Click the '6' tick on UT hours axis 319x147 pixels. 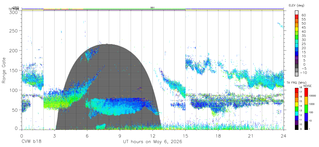87,136
